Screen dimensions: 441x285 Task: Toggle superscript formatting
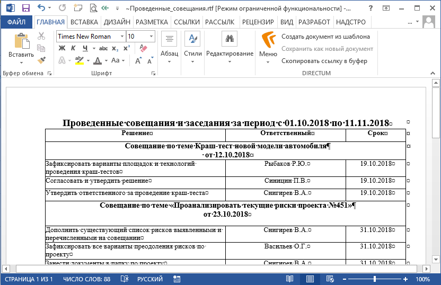[127, 48]
